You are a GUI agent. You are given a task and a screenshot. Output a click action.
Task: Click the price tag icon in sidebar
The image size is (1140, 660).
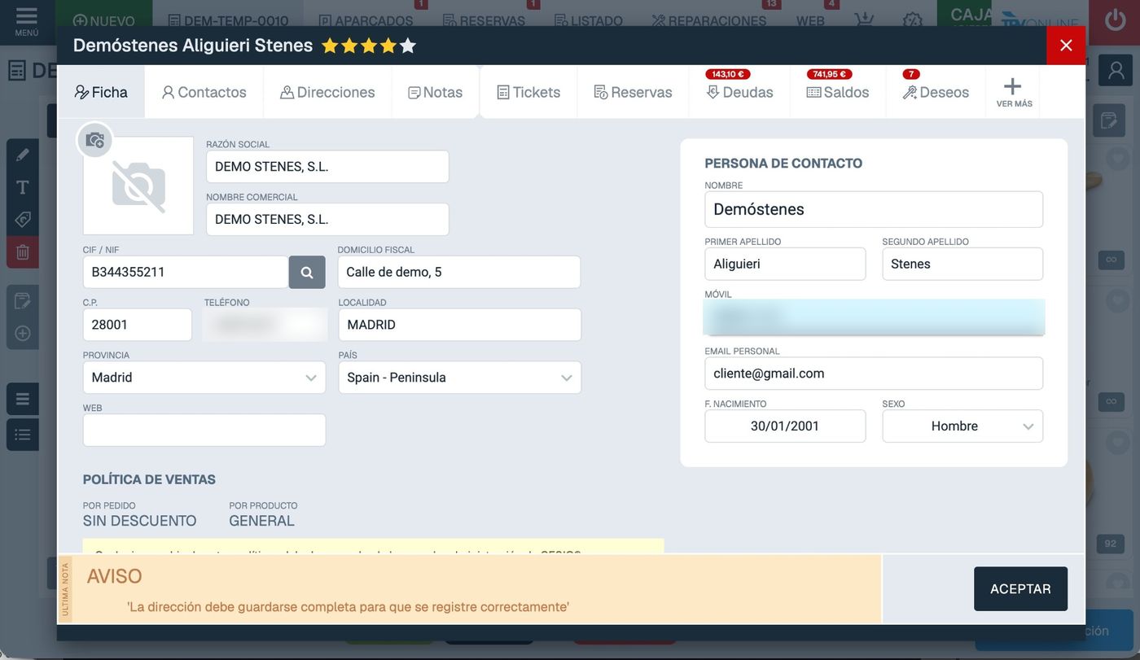(x=23, y=220)
